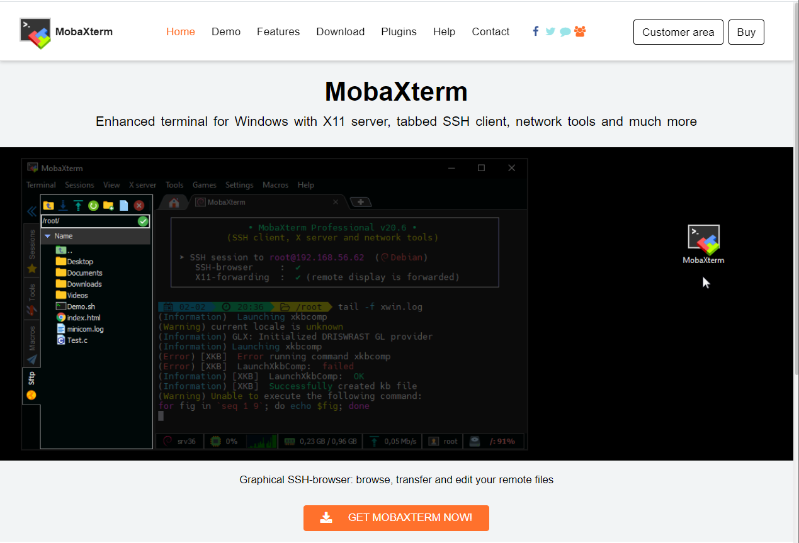
Task: Open the website Help link in the header
Action: (445, 31)
